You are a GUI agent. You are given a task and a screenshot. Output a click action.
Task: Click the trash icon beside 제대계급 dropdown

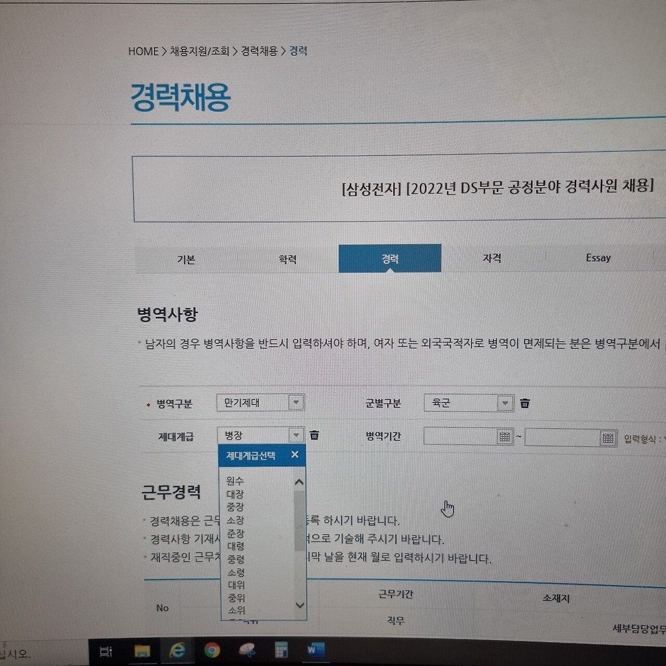point(314,435)
